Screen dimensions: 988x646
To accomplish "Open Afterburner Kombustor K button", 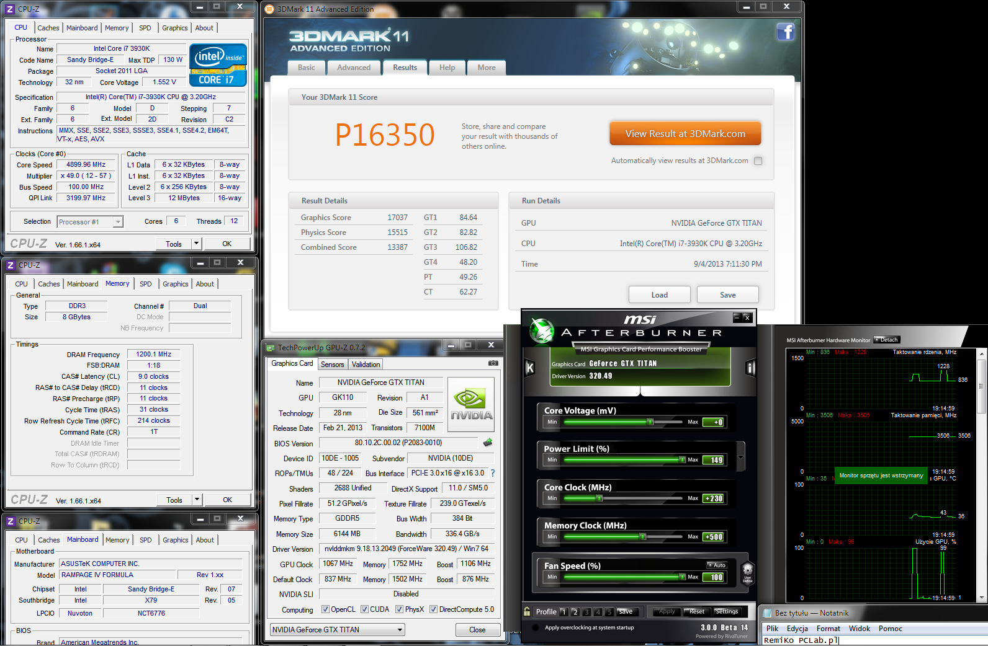I will [530, 368].
